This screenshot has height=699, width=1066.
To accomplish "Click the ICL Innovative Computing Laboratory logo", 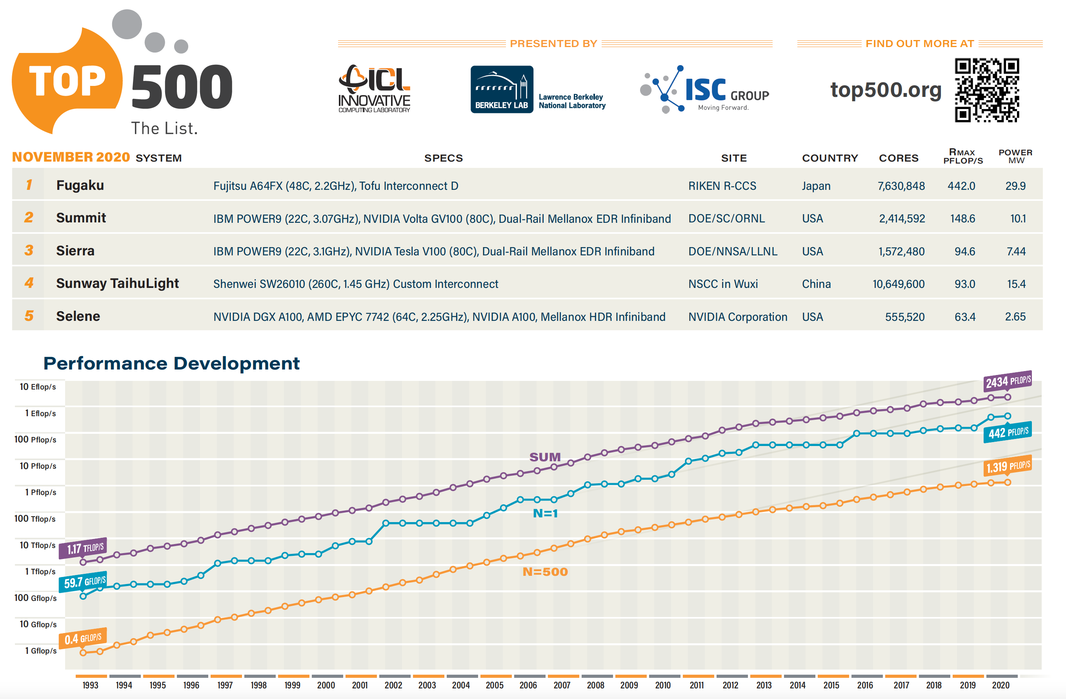I will (x=374, y=89).
